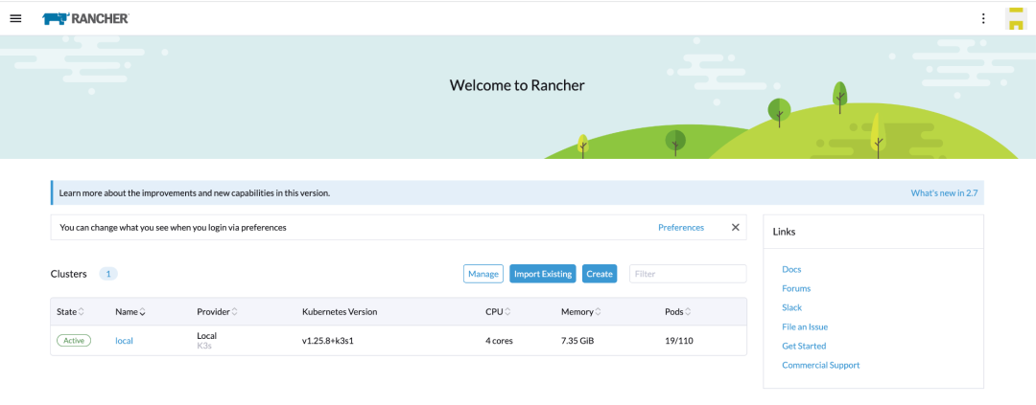Click the Manage clusters button
The image size is (1036, 405).
(483, 274)
